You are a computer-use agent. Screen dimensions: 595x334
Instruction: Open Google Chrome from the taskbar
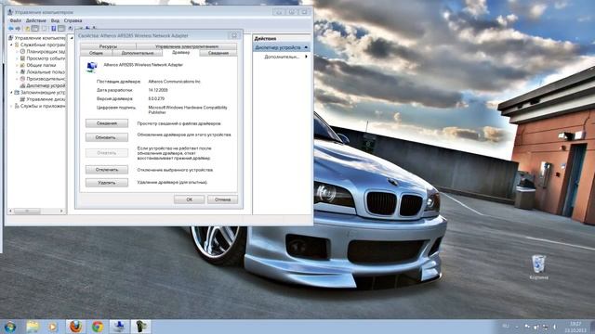[x=98, y=327]
